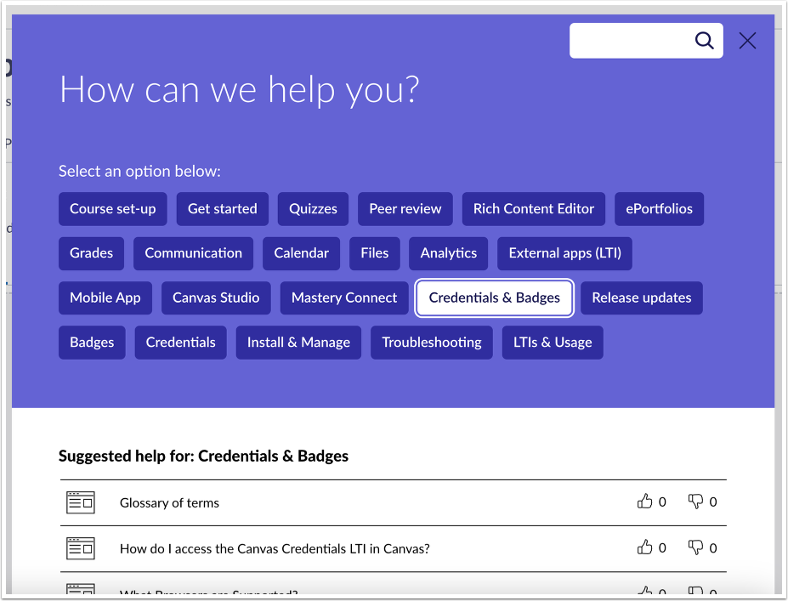This screenshot has width=788, height=601.
Task: Open the Glossary of terms article
Action: coord(169,502)
